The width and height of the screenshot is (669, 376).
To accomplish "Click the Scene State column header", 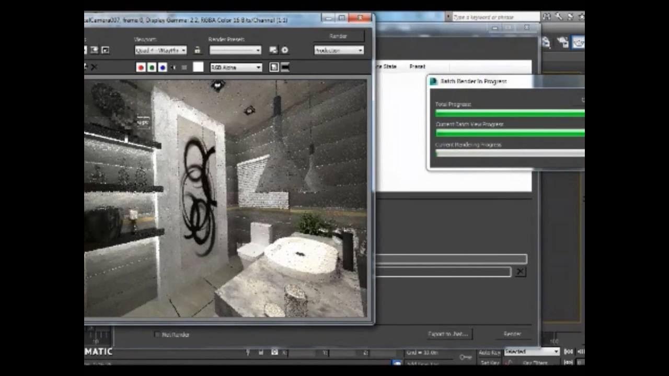I will 387,67.
